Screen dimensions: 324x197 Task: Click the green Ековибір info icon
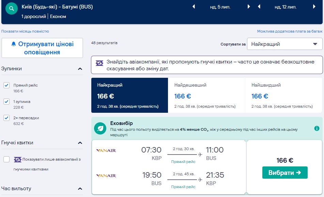(x=317, y=128)
